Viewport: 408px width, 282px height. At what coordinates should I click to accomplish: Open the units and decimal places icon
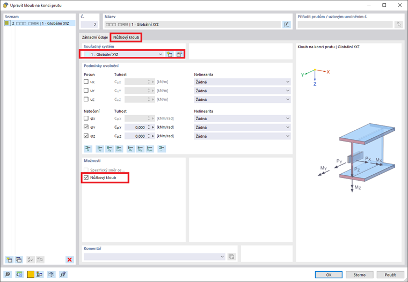19,274
